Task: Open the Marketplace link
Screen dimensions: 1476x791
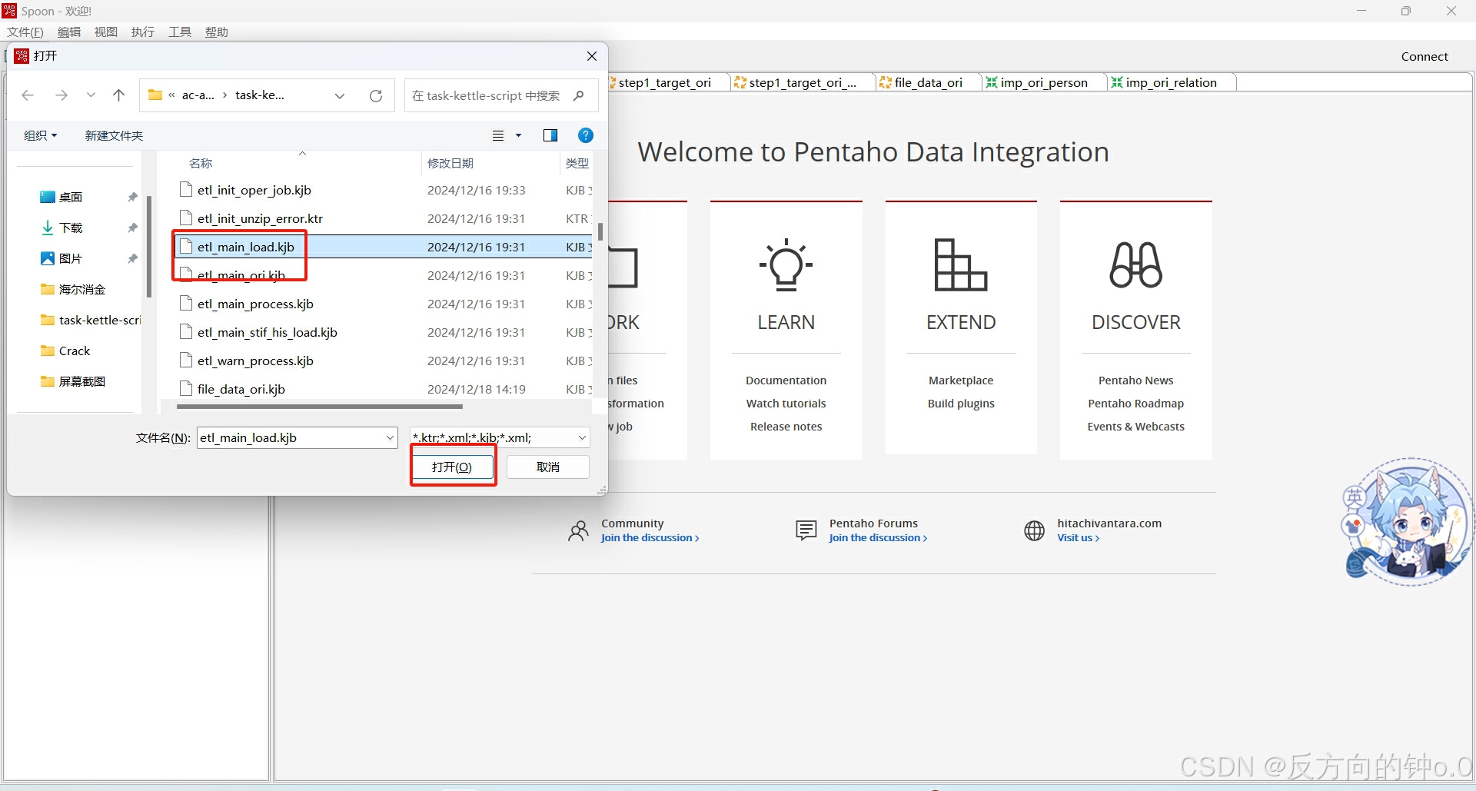Action: (x=961, y=381)
